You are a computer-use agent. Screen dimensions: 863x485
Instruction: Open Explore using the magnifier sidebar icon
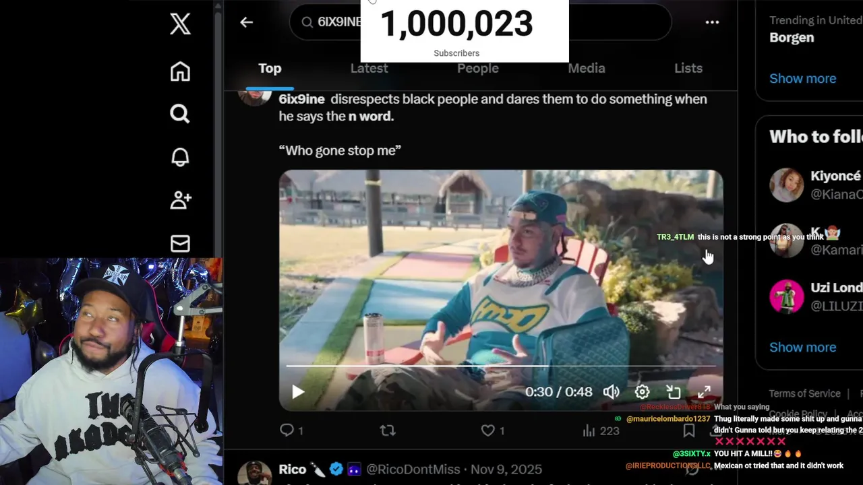coord(180,114)
